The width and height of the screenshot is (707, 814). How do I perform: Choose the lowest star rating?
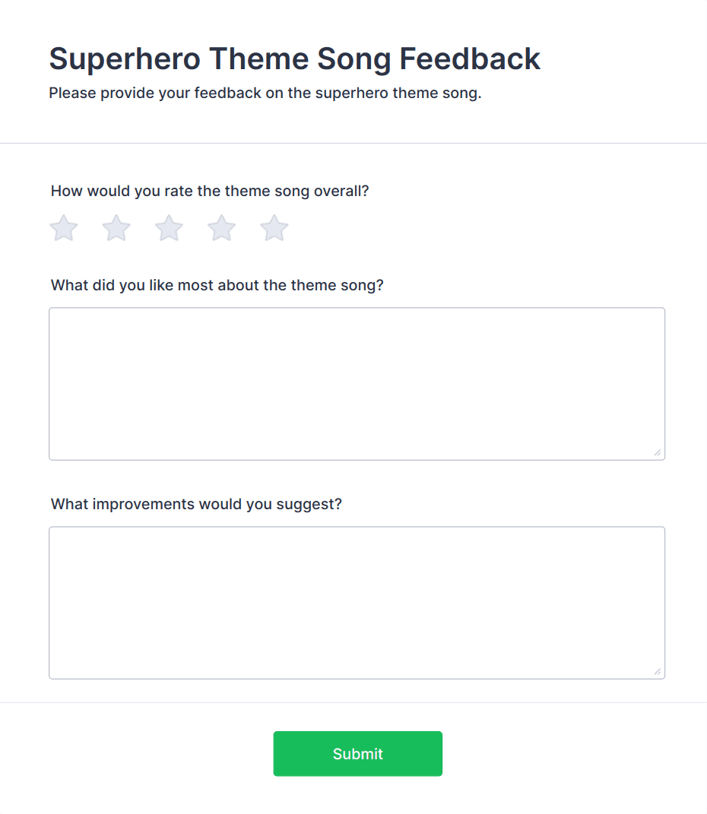(64, 228)
